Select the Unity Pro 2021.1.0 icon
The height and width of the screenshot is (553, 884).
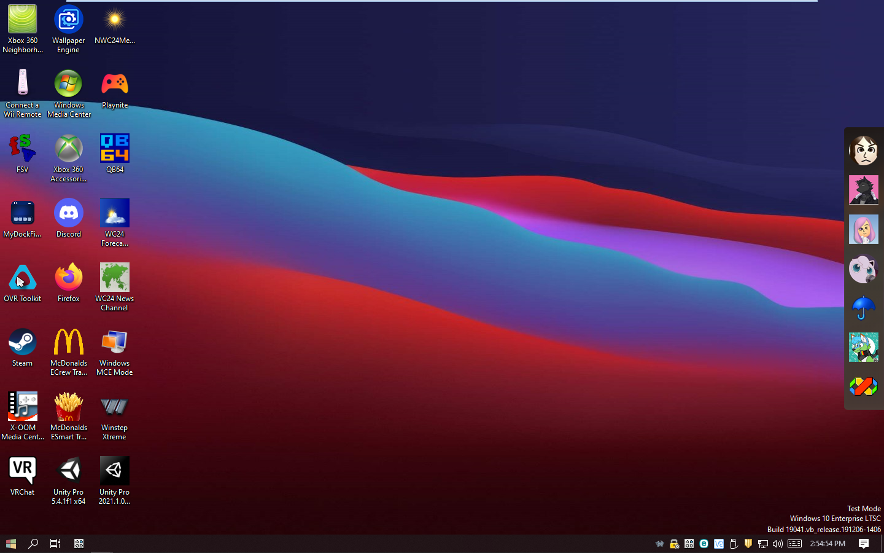click(115, 480)
